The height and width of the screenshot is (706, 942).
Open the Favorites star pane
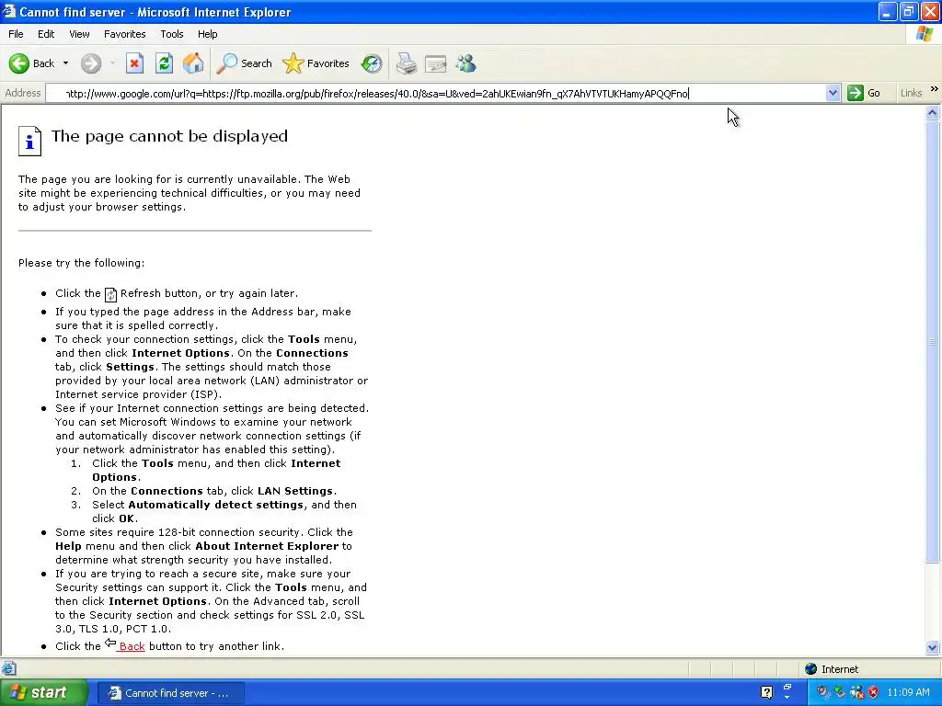coord(316,63)
